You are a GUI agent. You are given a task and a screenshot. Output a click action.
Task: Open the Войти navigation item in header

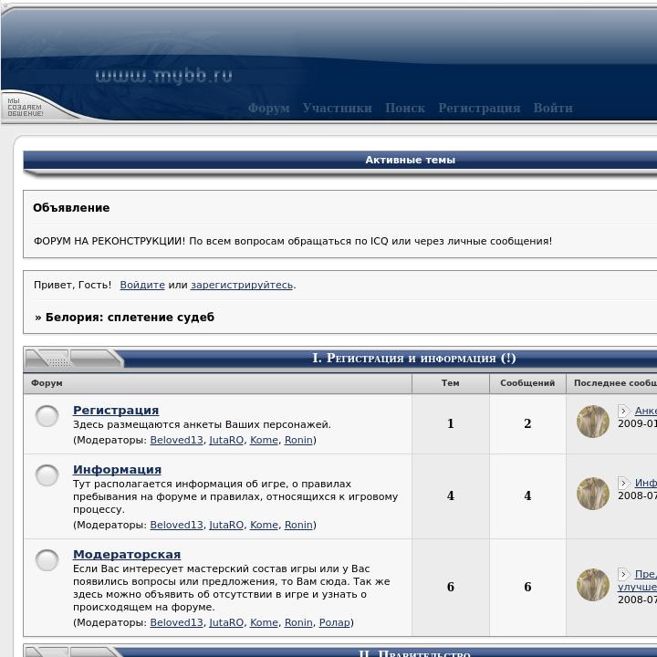pyautogui.click(x=553, y=108)
